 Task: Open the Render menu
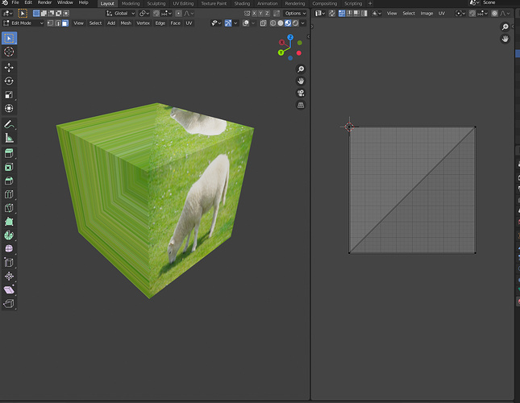44,2
